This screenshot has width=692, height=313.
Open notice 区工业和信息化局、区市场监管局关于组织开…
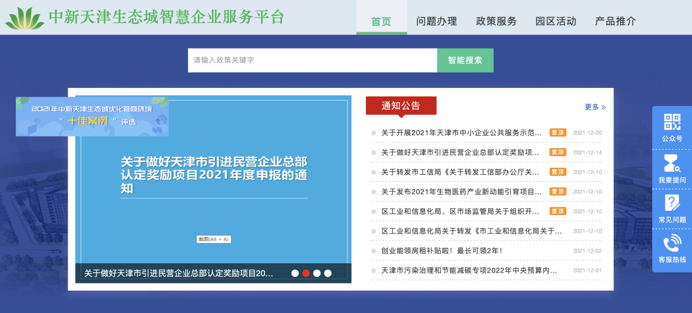coord(460,211)
